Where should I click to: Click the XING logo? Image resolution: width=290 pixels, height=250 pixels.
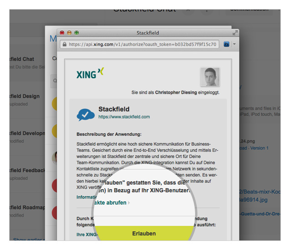point(90,73)
